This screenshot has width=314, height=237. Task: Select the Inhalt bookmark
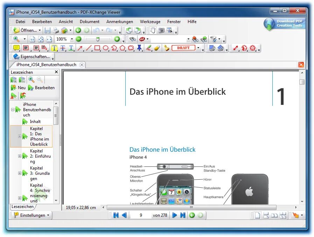coord(35,122)
